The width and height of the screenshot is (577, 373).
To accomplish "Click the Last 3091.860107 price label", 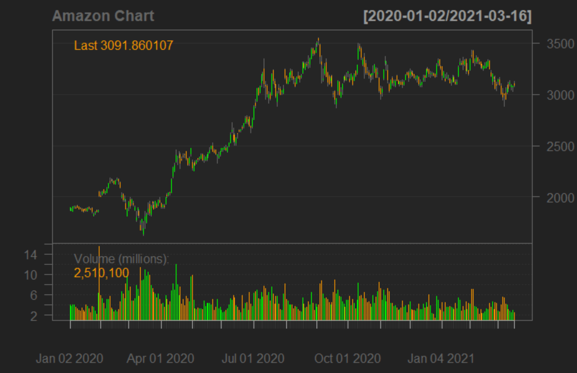I will pos(123,46).
